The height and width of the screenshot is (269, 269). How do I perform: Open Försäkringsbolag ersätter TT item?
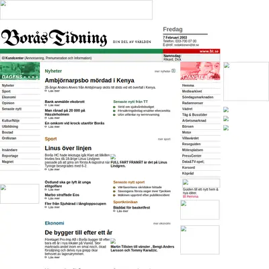[144, 110]
